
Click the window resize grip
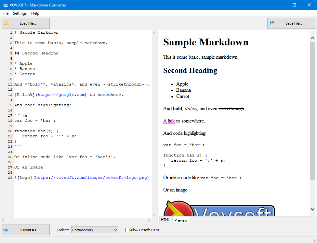(x=315, y=241)
